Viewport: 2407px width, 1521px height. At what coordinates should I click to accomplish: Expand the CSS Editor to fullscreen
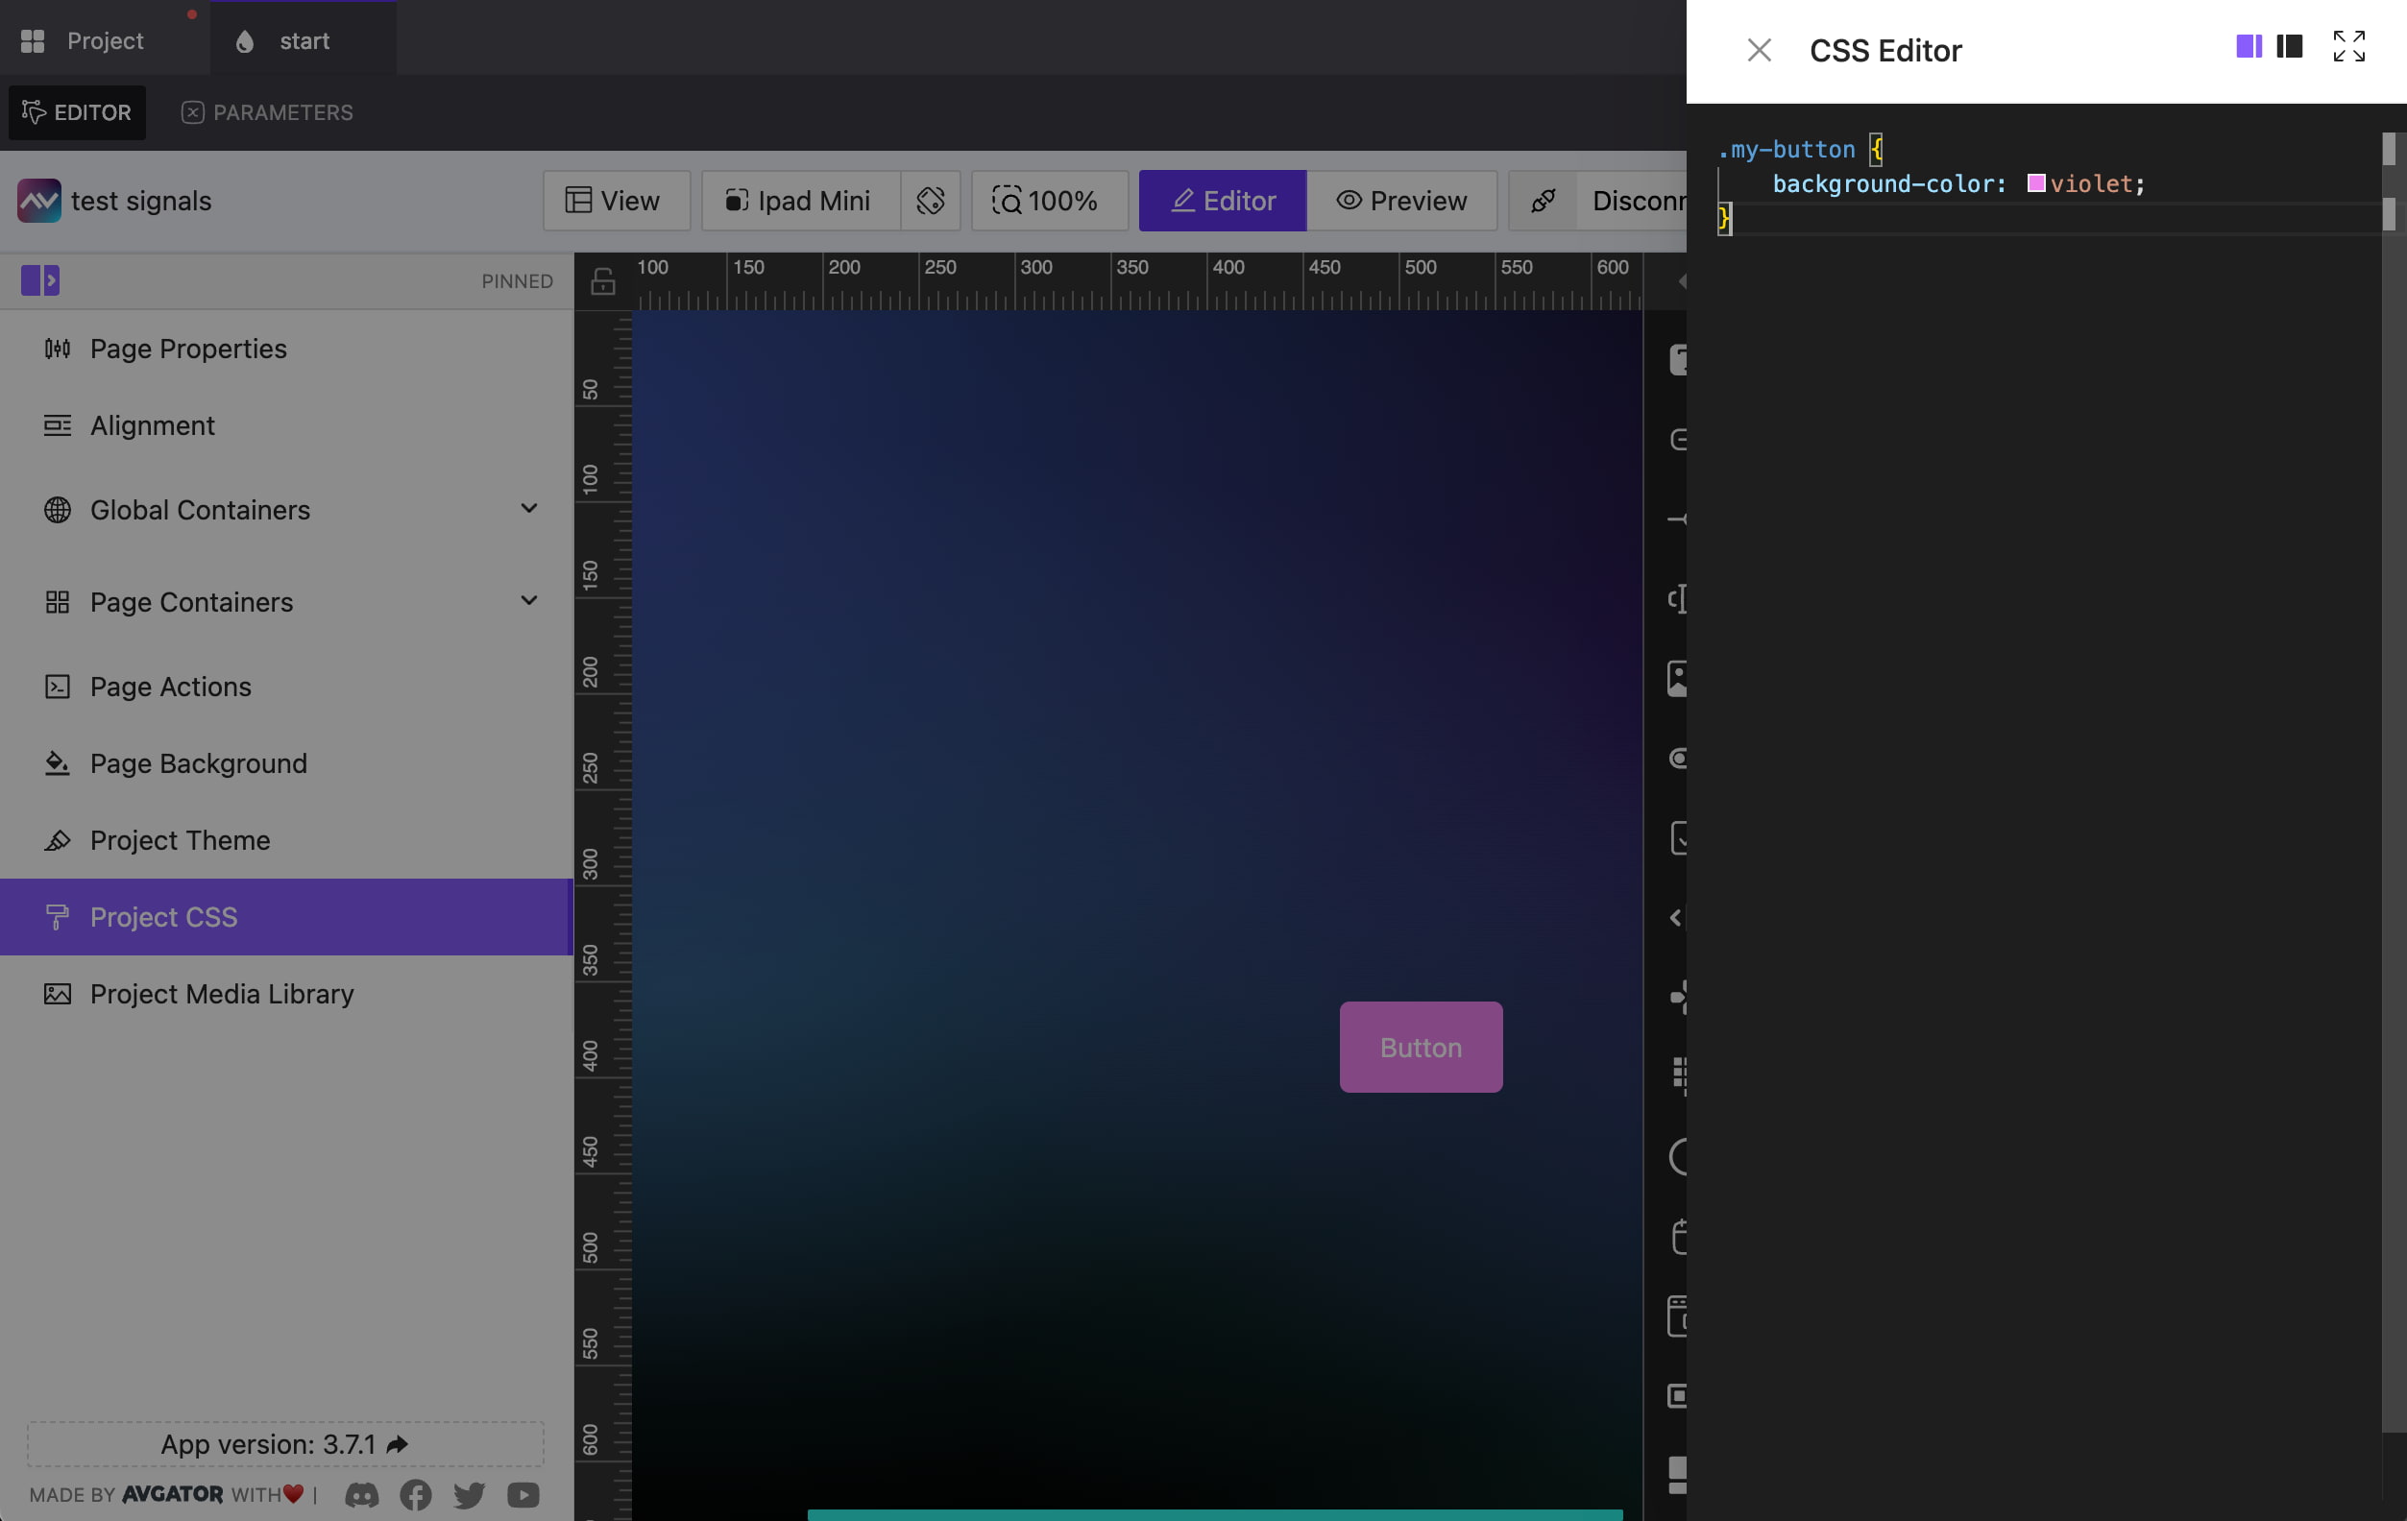click(2350, 46)
